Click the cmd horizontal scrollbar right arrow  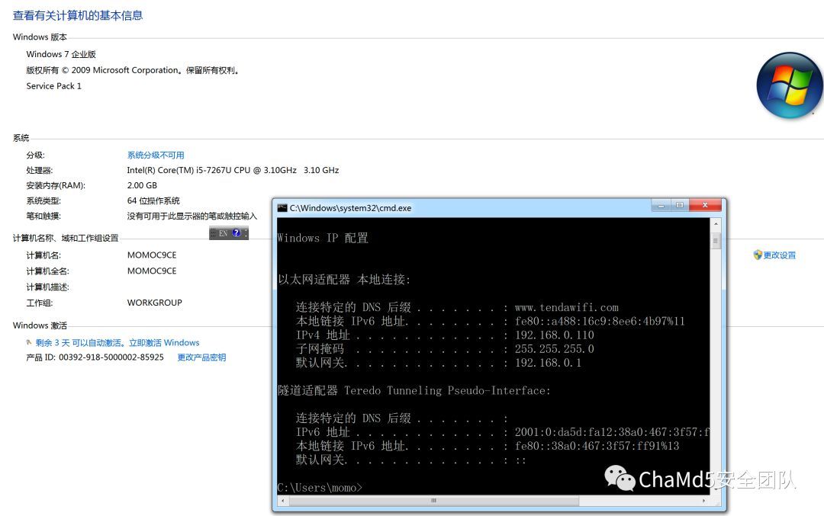tap(704, 501)
